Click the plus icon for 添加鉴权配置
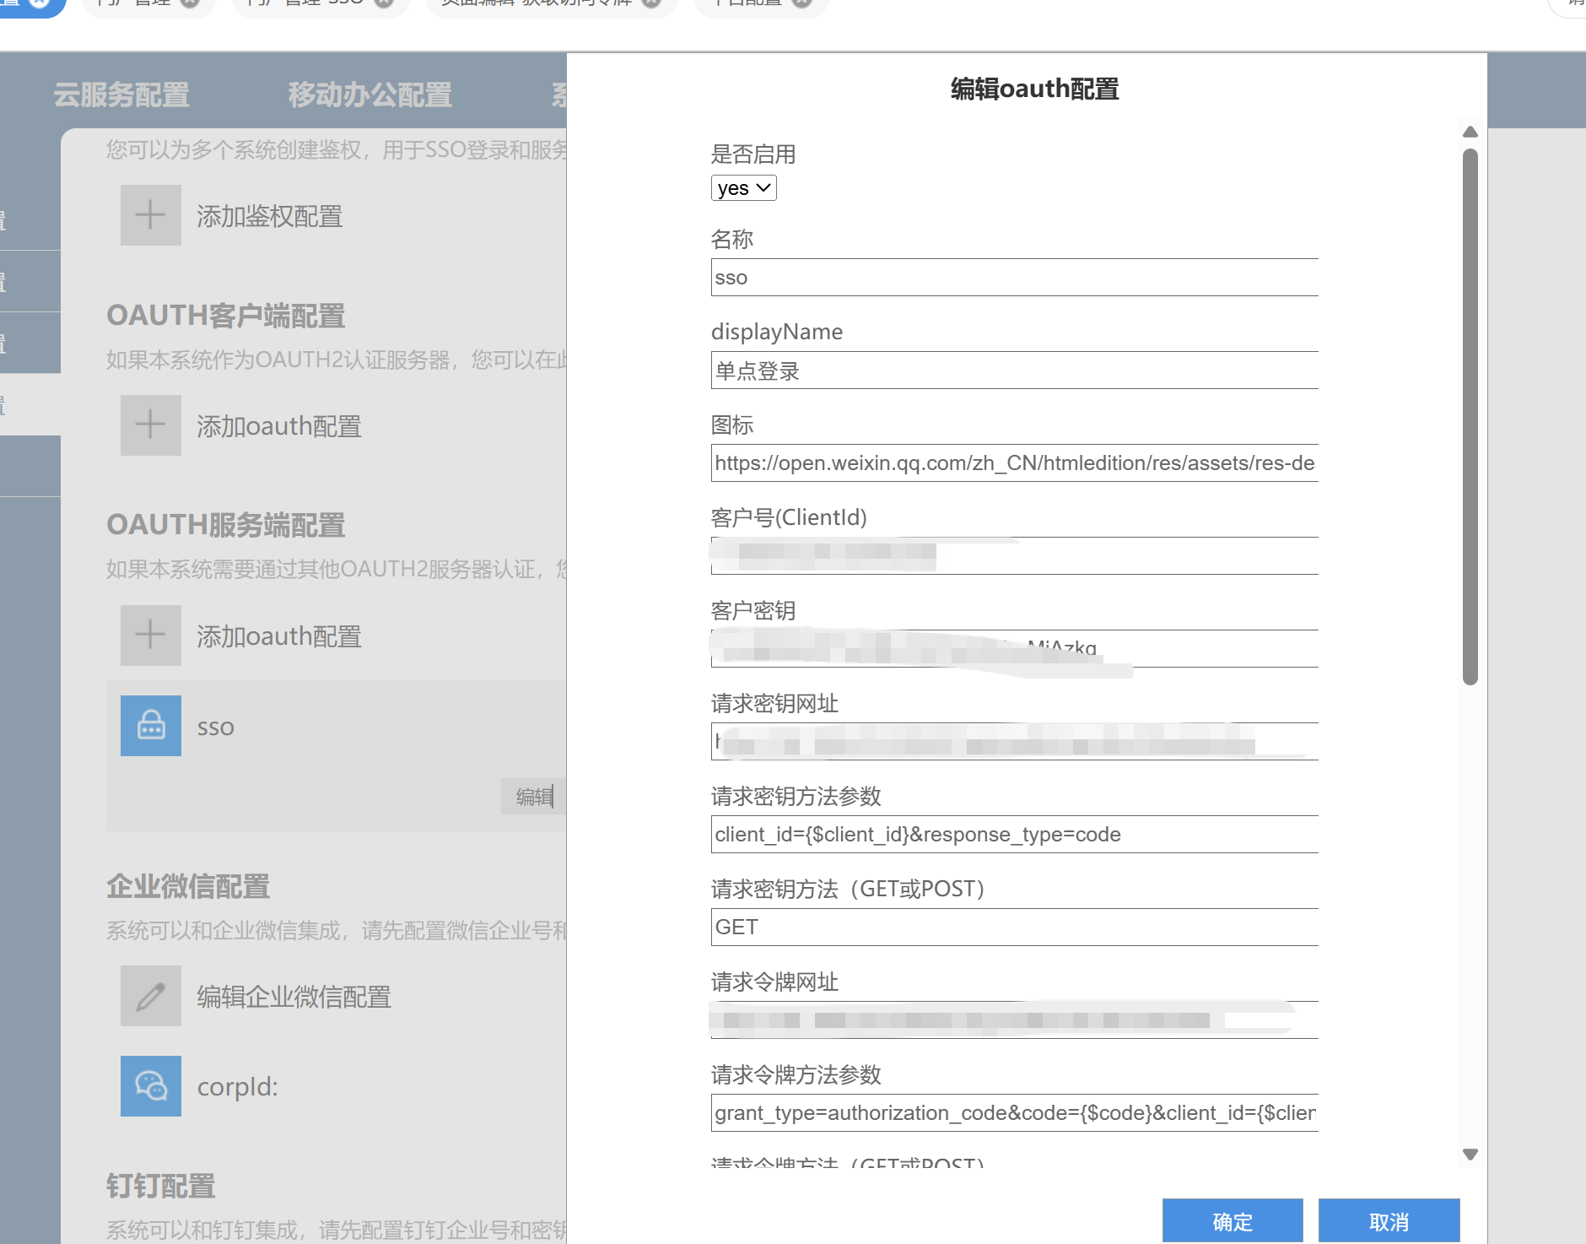This screenshot has width=1586, height=1244. [x=150, y=215]
